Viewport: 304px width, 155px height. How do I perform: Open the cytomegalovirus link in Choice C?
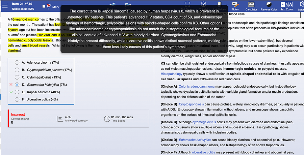204,122
